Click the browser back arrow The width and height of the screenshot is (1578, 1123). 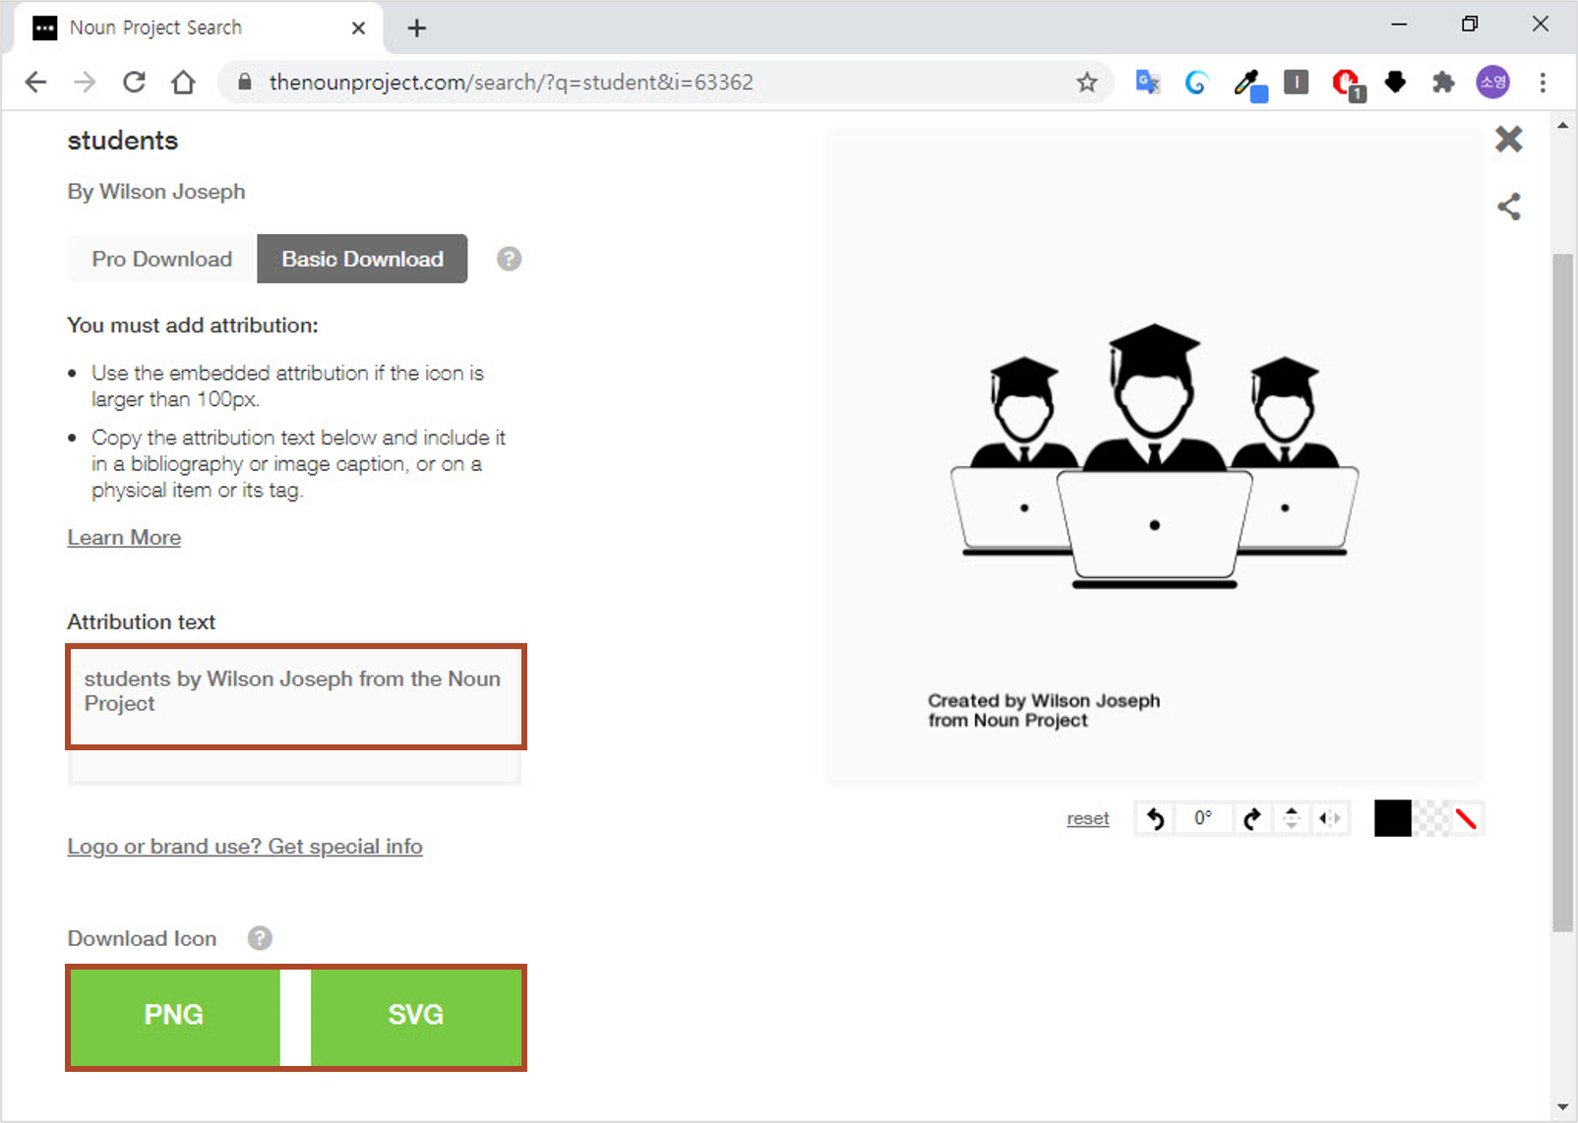click(x=35, y=83)
